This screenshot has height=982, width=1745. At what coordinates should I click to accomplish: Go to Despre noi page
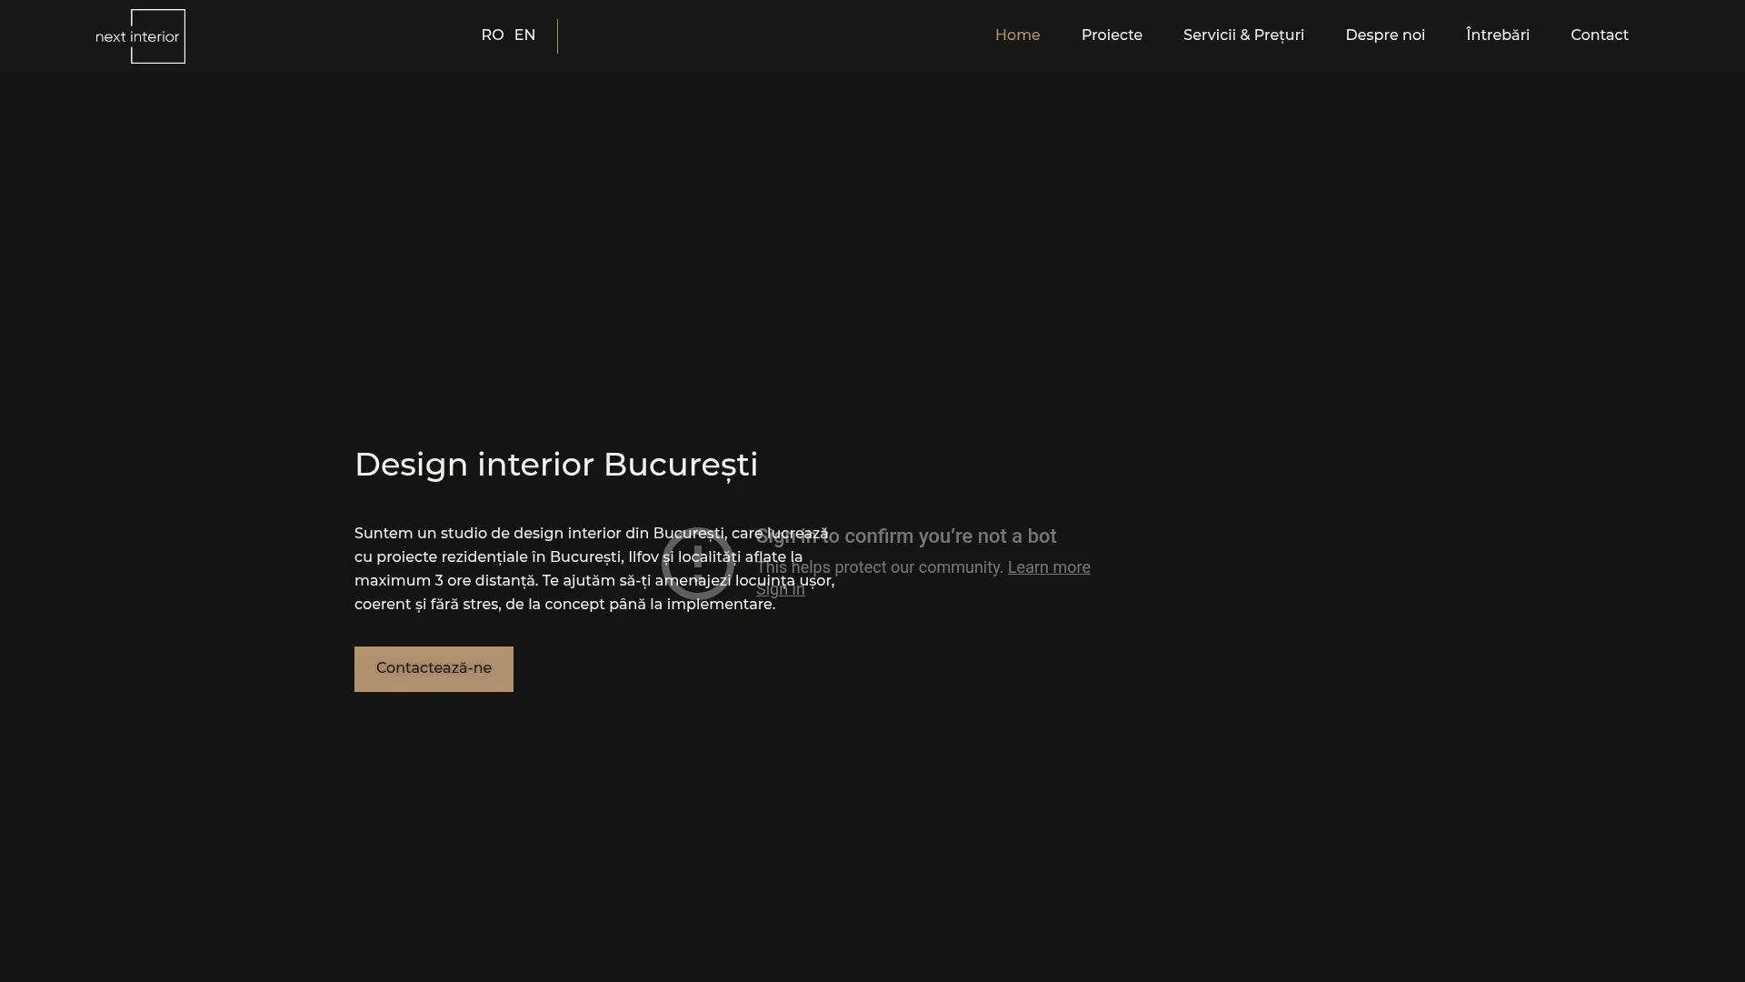(x=1385, y=35)
